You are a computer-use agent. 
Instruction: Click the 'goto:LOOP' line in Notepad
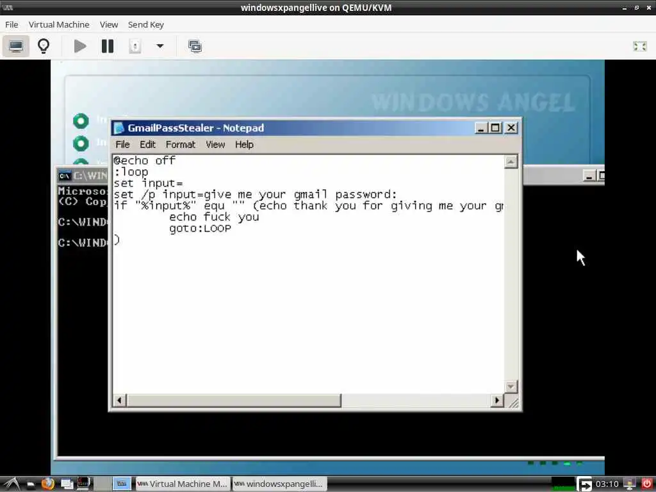(x=200, y=229)
